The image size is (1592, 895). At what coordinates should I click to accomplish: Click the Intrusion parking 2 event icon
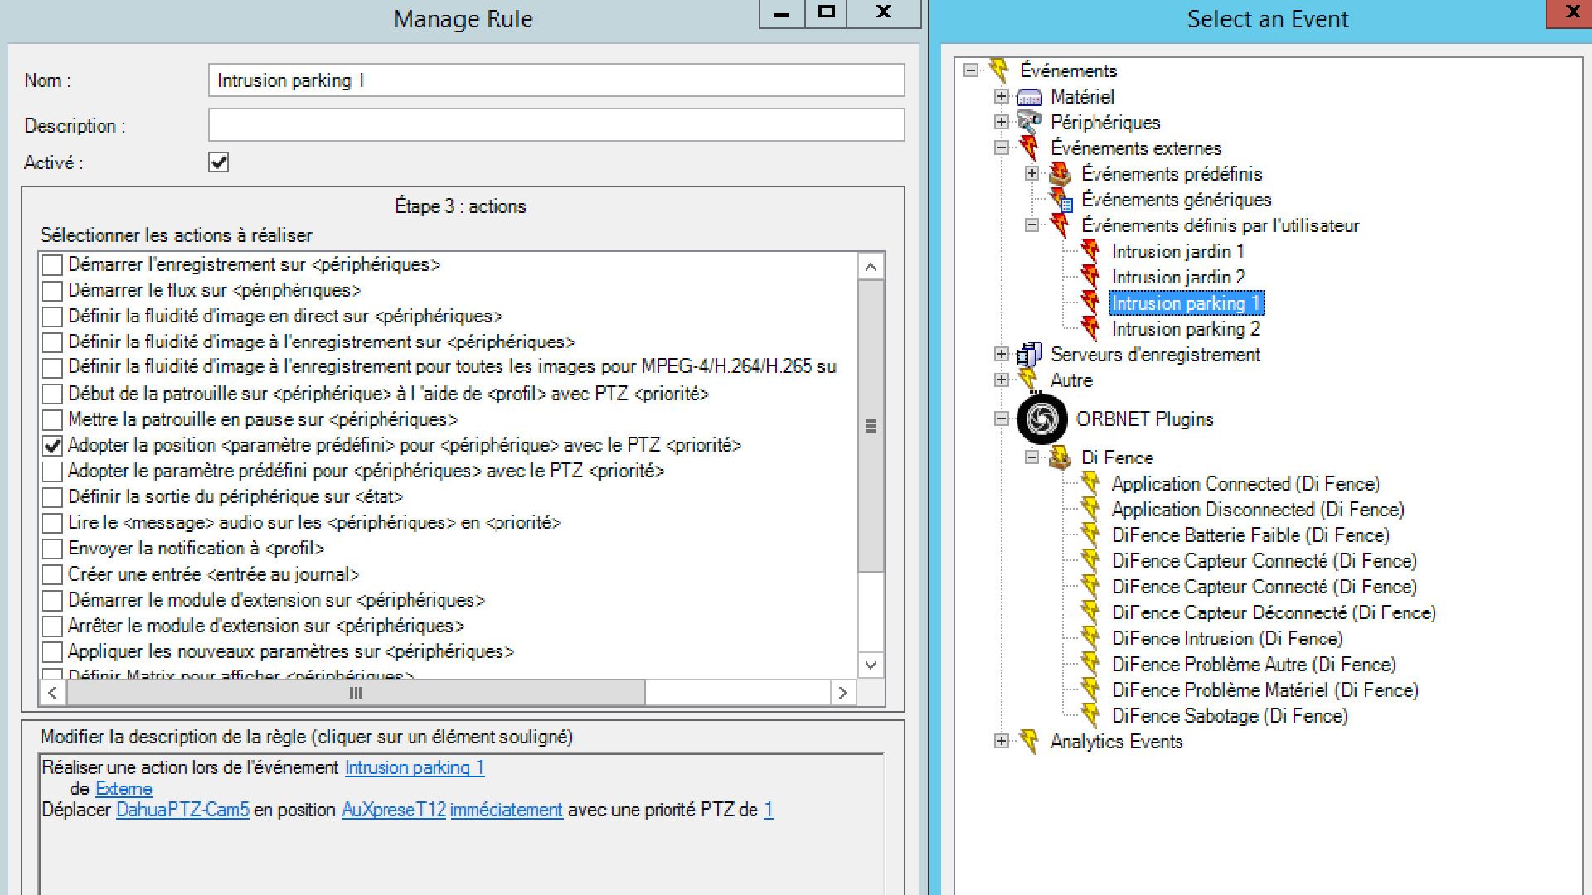point(1090,329)
